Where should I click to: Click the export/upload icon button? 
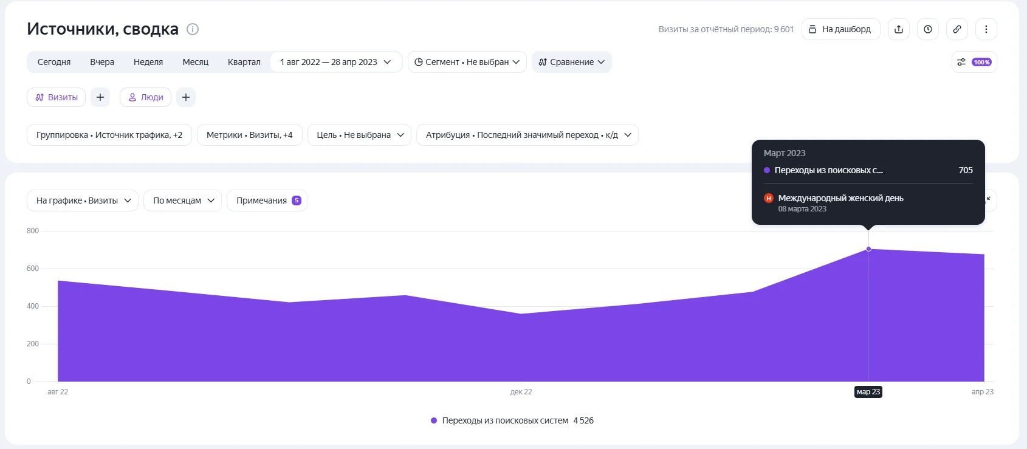click(x=899, y=29)
